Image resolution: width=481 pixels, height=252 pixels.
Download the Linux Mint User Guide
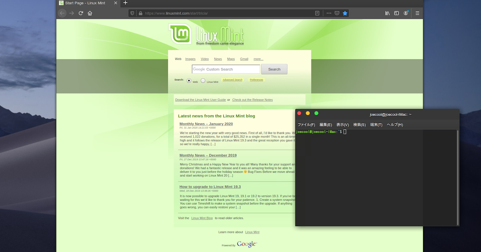coord(200,100)
